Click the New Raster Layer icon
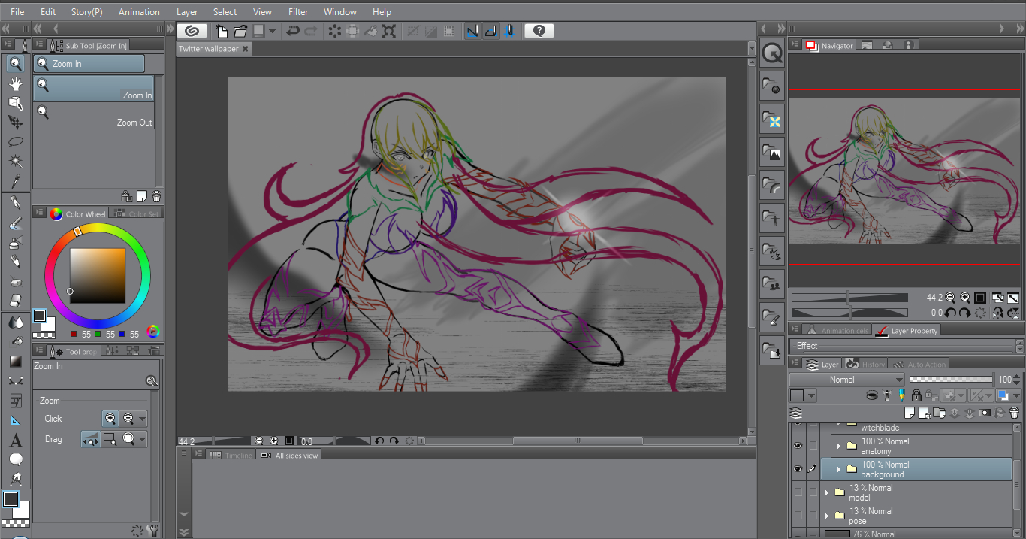The image size is (1026, 539). point(910,413)
